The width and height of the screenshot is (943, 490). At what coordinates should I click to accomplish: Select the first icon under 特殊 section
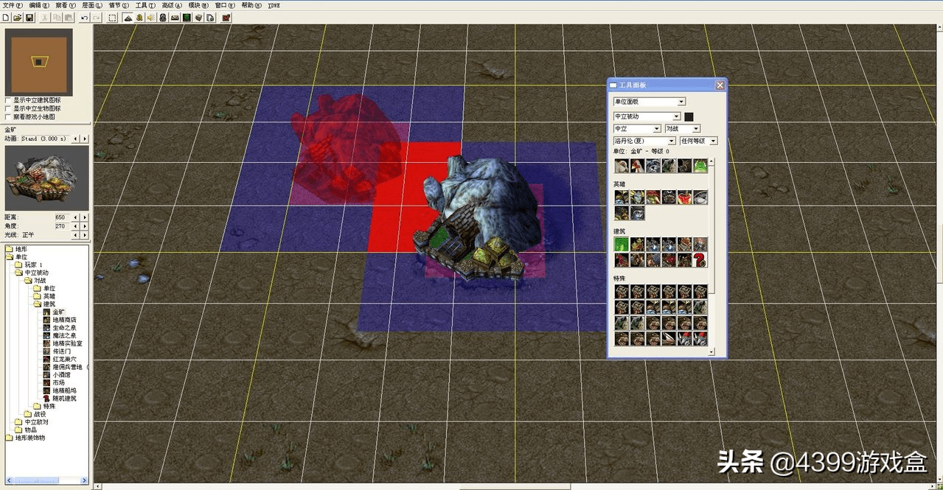pyautogui.click(x=622, y=291)
